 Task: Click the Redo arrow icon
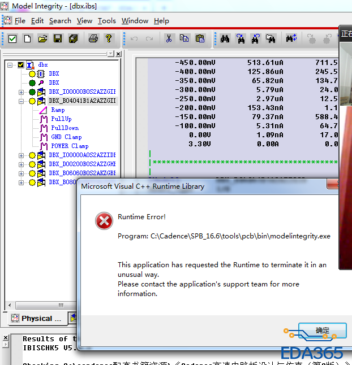coord(149,38)
